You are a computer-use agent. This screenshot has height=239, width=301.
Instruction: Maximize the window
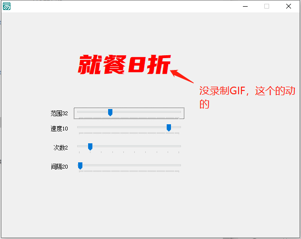(x=267, y=6)
